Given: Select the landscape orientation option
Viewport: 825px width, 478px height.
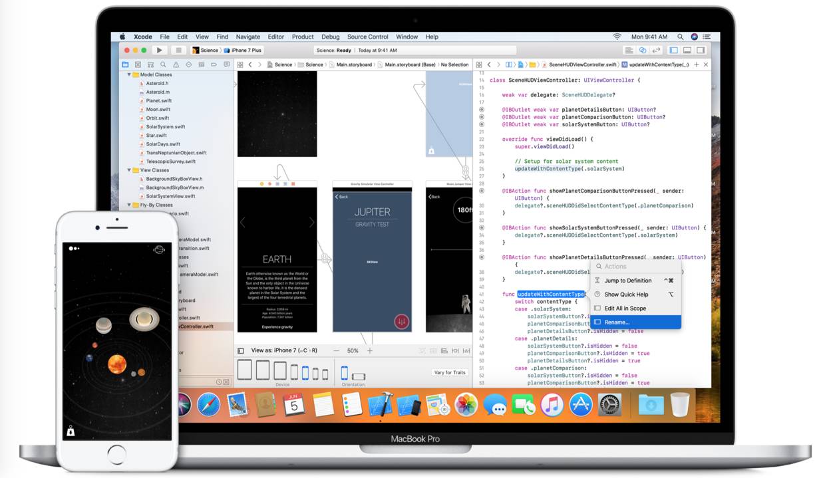Looking at the screenshot, I should pos(359,376).
